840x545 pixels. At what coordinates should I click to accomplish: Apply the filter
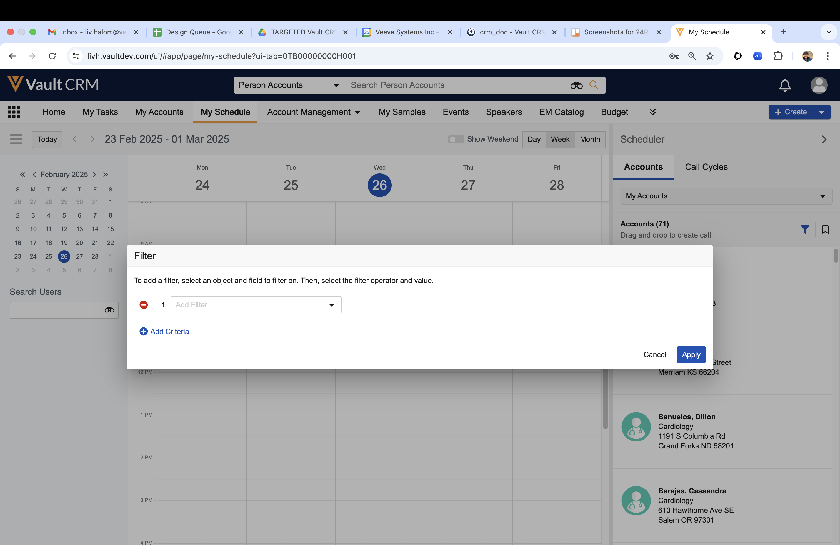pyautogui.click(x=691, y=355)
